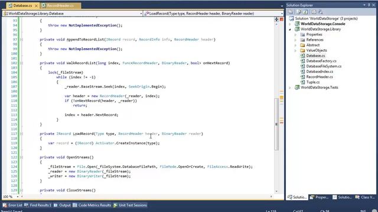Collapse the CloseStreams method outline
378x212 pixels.
21,190
